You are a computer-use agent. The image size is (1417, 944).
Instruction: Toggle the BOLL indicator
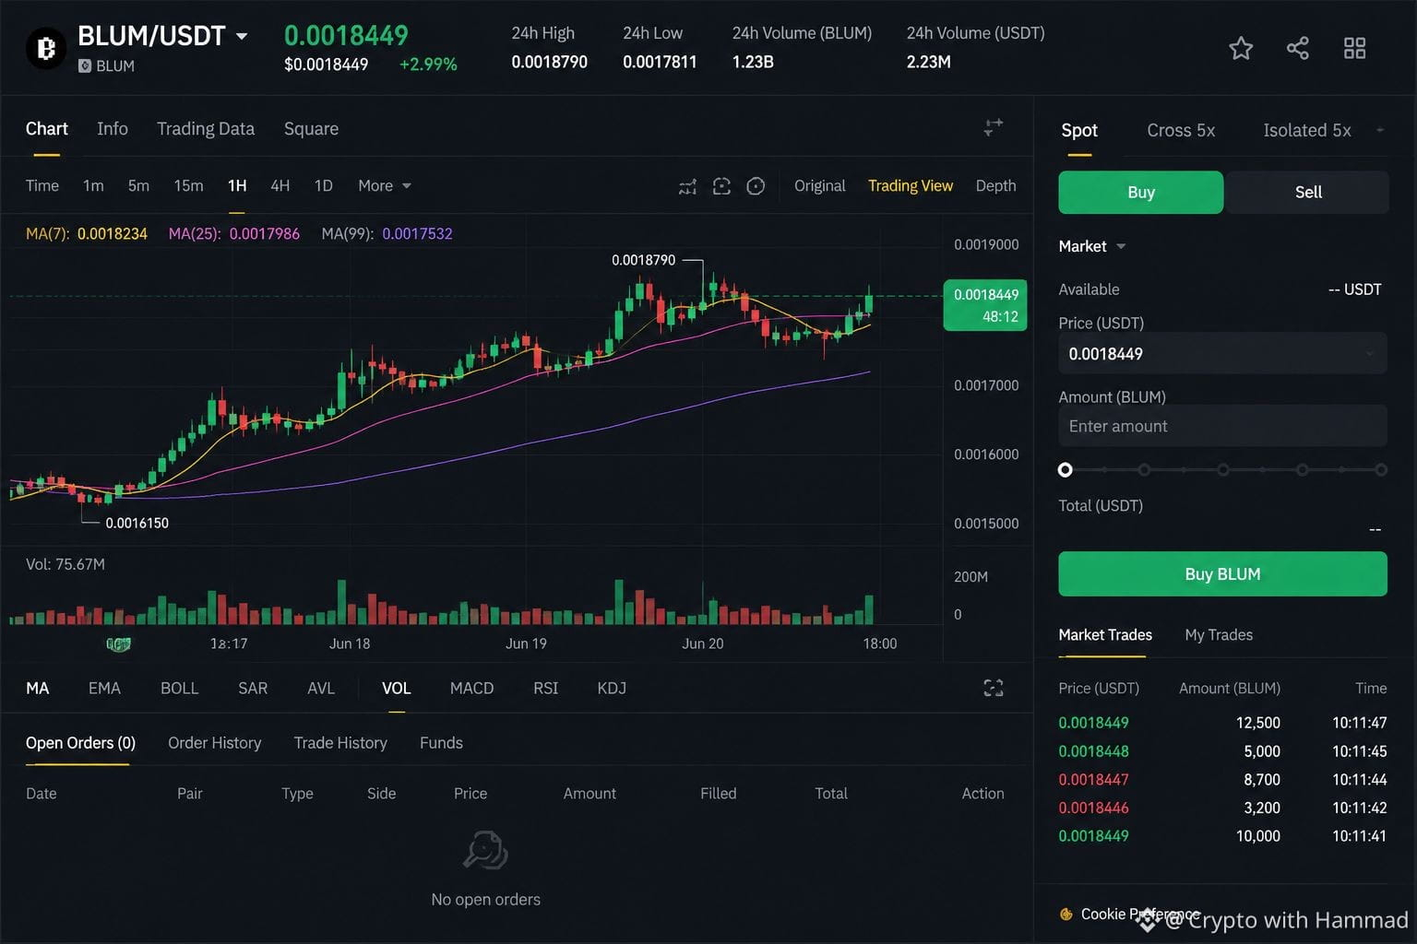tap(179, 688)
